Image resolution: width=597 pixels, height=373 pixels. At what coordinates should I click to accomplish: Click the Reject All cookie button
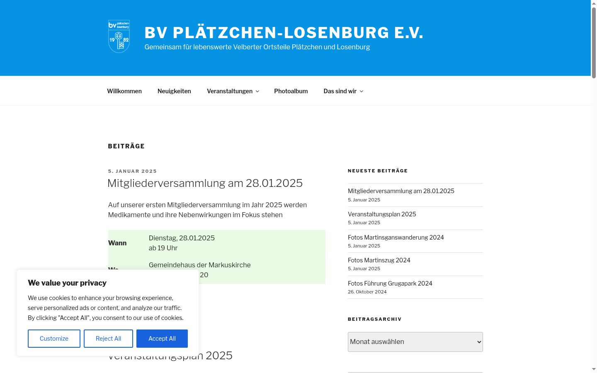pos(108,339)
